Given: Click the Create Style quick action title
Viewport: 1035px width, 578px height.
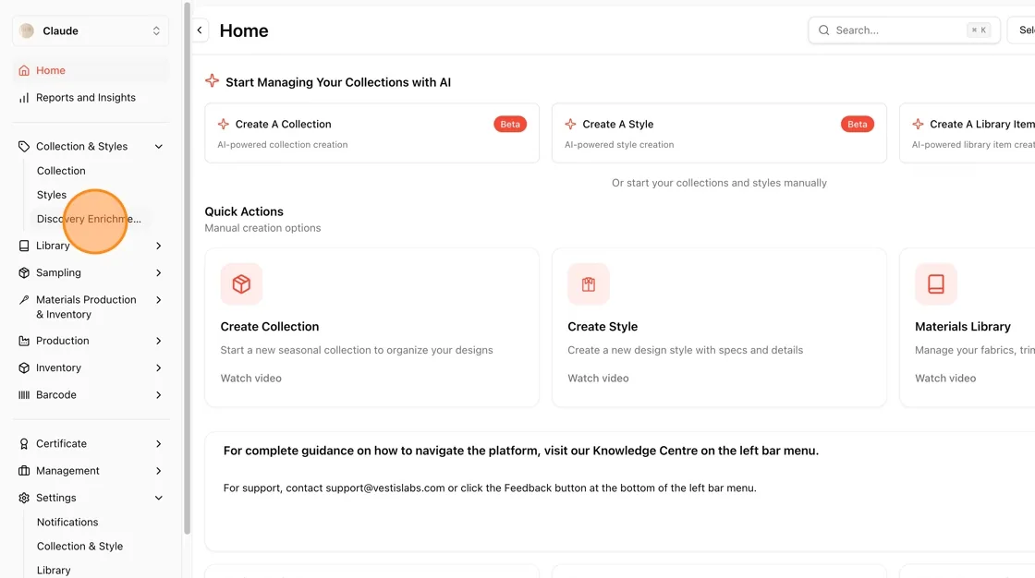Looking at the screenshot, I should [603, 327].
